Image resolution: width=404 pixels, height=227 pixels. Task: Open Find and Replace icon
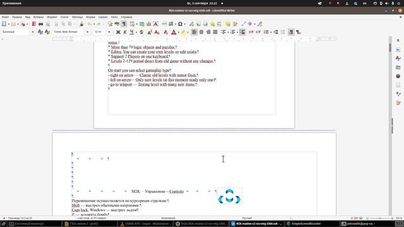click(x=110, y=24)
